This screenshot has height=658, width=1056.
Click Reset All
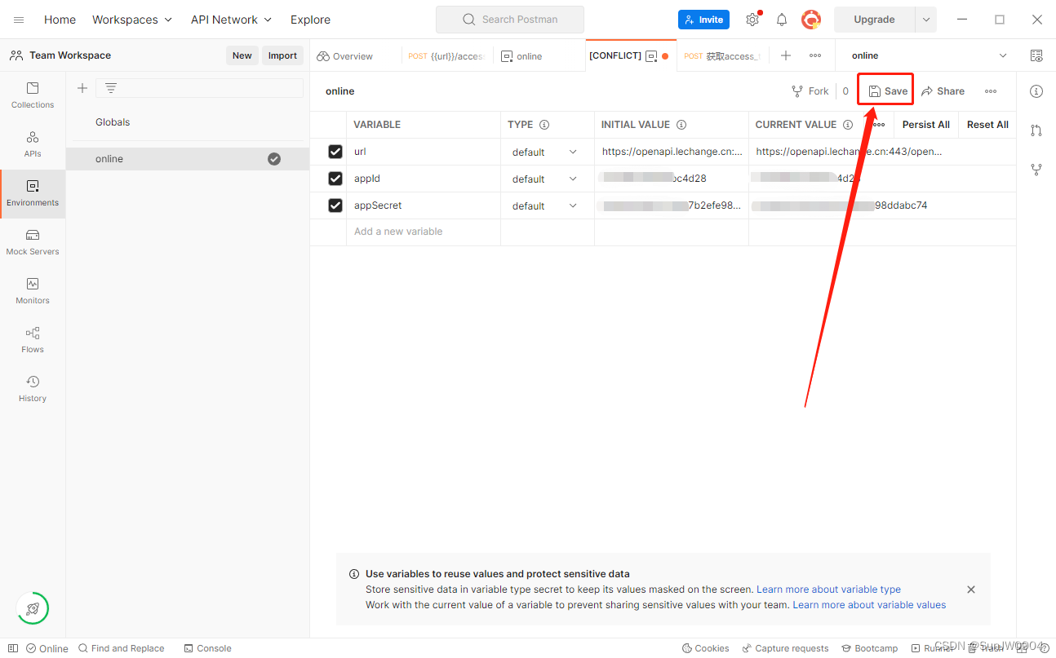tap(987, 125)
